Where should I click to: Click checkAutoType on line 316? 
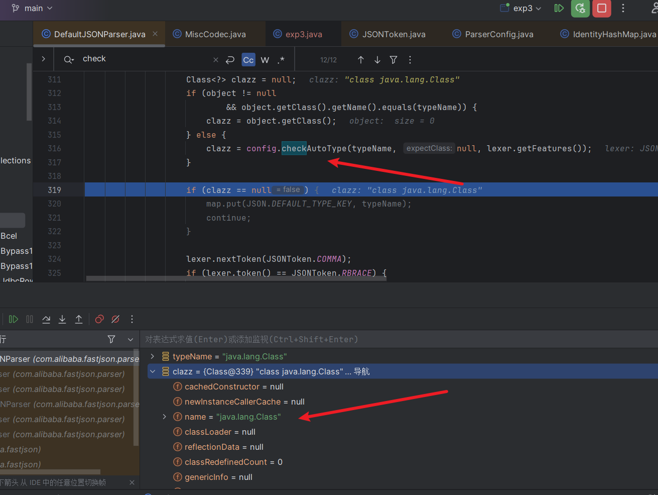pyautogui.click(x=314, y=148)
